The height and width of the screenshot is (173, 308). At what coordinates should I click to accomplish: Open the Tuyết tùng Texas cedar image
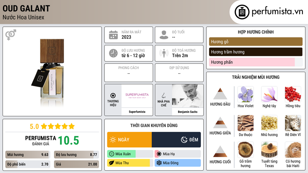pyautogui.click(x=269, y=150)
